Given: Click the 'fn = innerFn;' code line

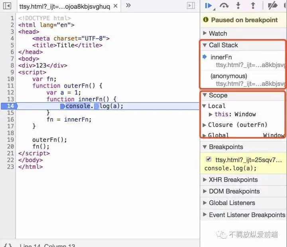Looking at the screenshot, I should (69, 120).
